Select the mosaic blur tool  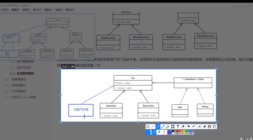(x=173, y=127)
